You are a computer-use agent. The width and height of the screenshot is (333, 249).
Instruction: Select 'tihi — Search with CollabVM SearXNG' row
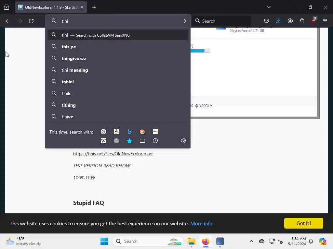pyautogui.click(x=118, y=35)
